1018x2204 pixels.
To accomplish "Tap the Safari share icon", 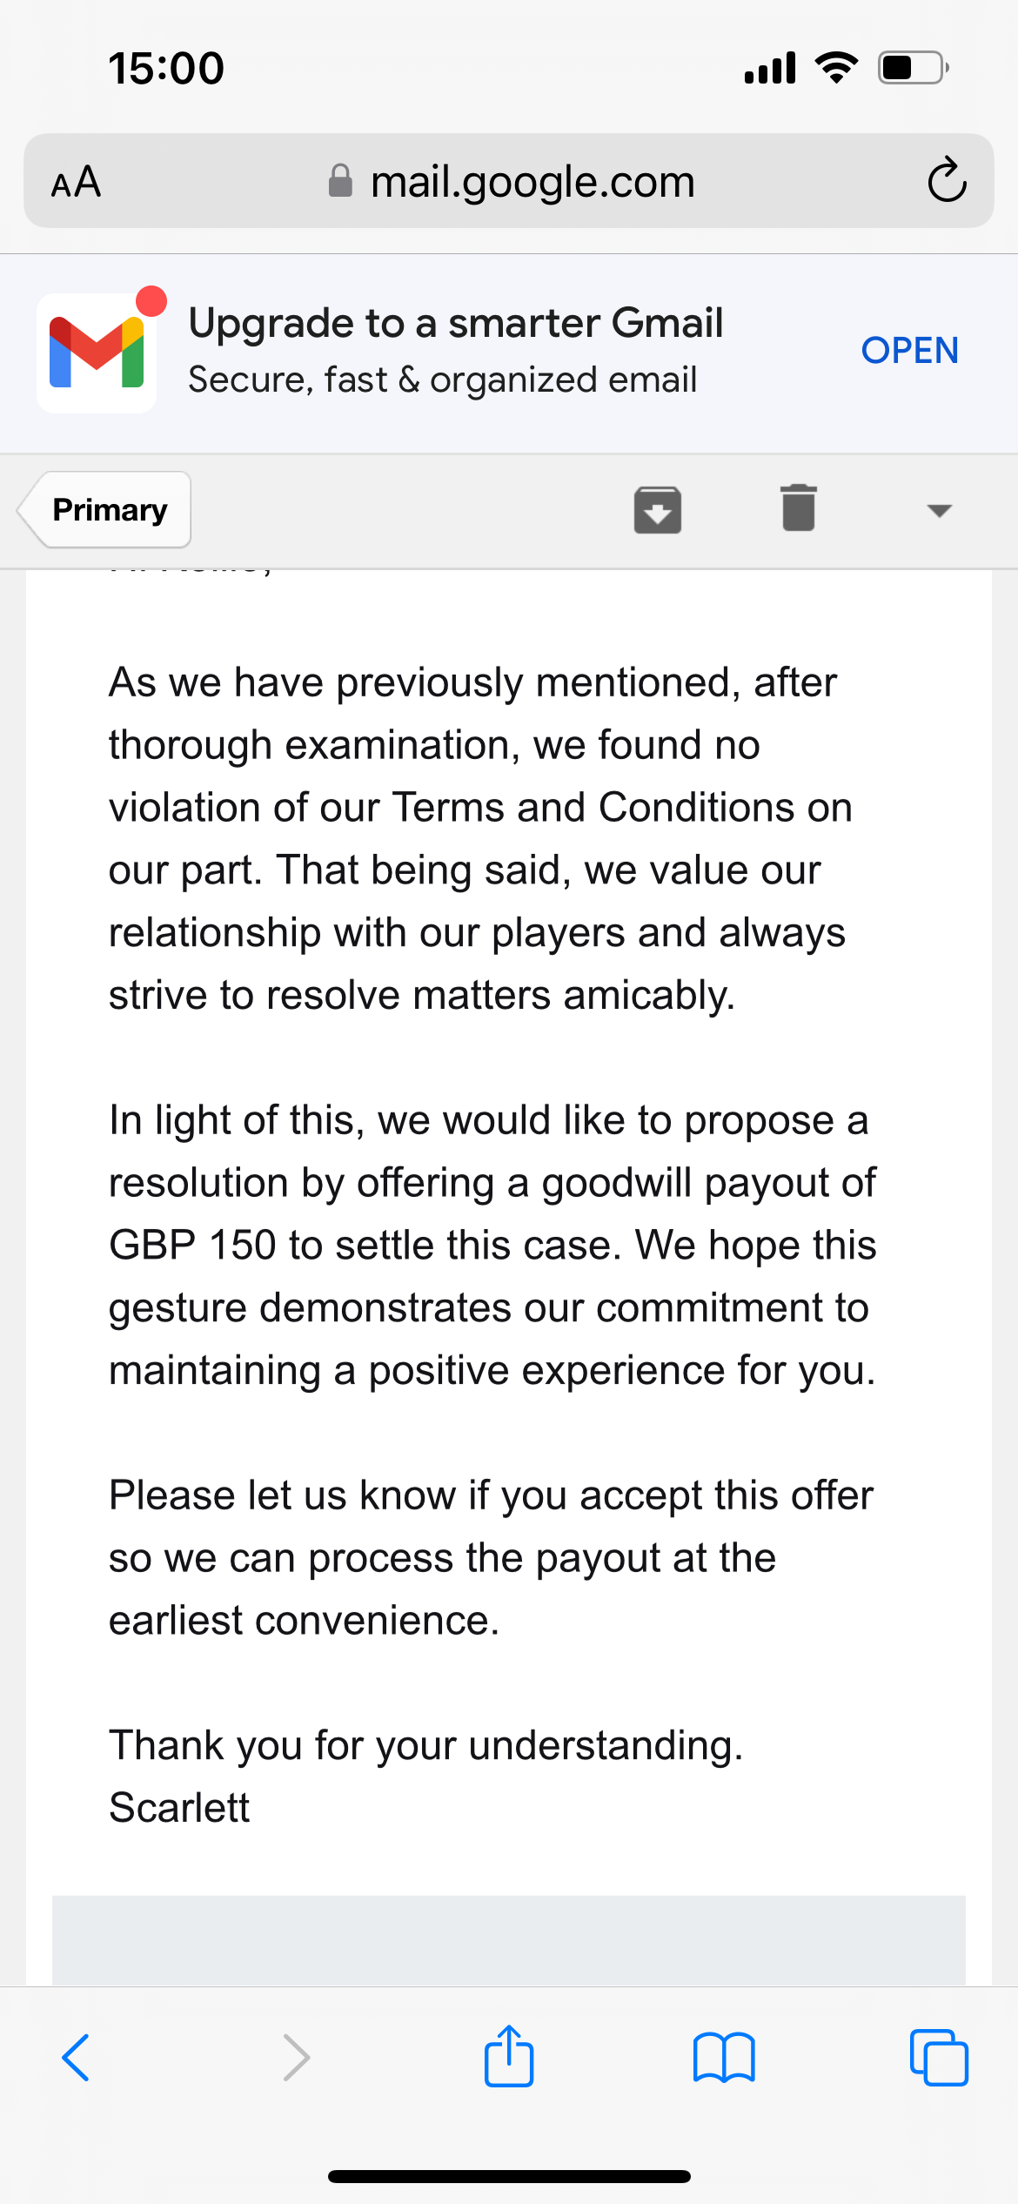I will (509, 2057).
